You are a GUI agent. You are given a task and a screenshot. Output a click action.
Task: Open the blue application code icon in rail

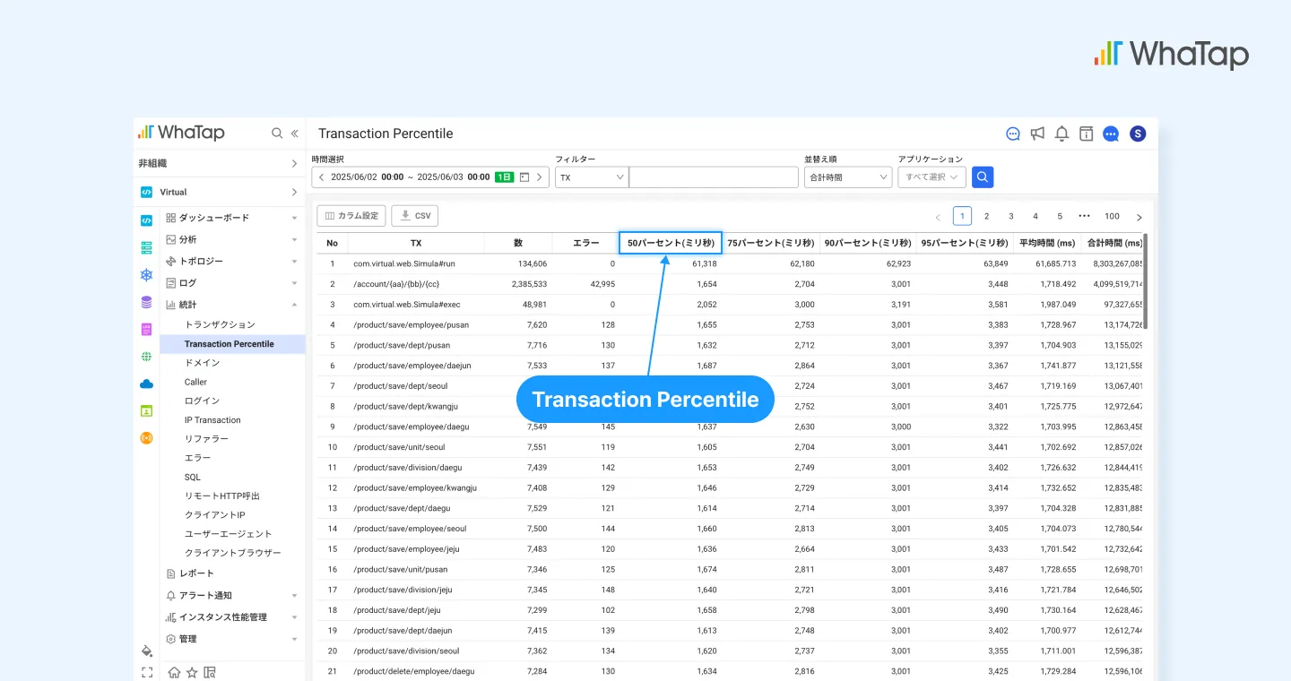(146, 220)
